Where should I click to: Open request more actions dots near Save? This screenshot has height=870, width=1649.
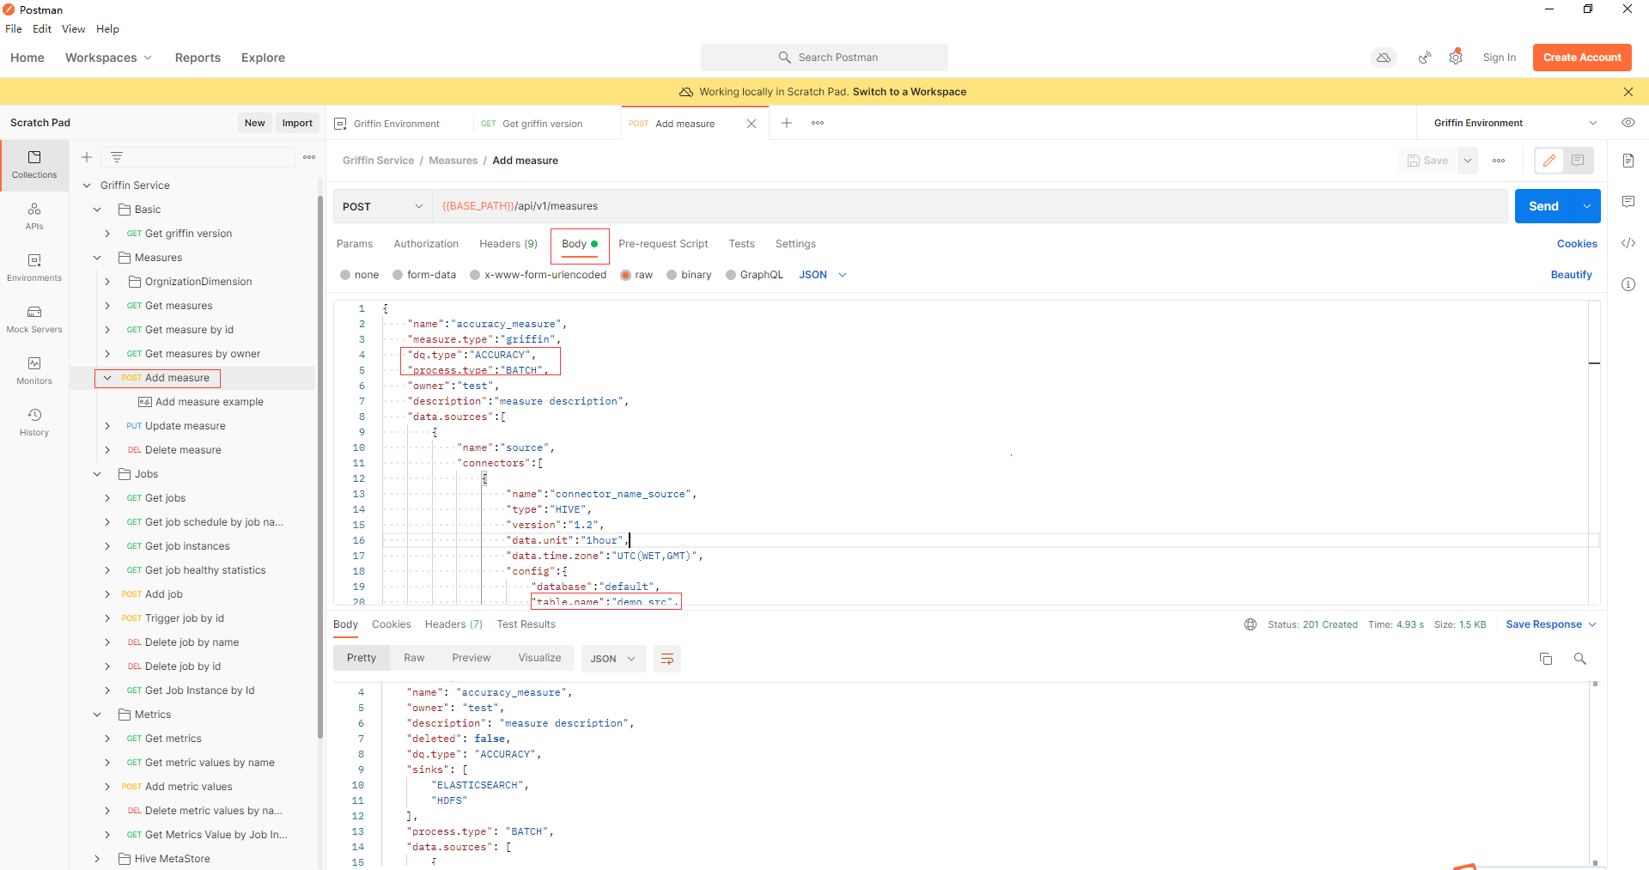coord(1499,161)
